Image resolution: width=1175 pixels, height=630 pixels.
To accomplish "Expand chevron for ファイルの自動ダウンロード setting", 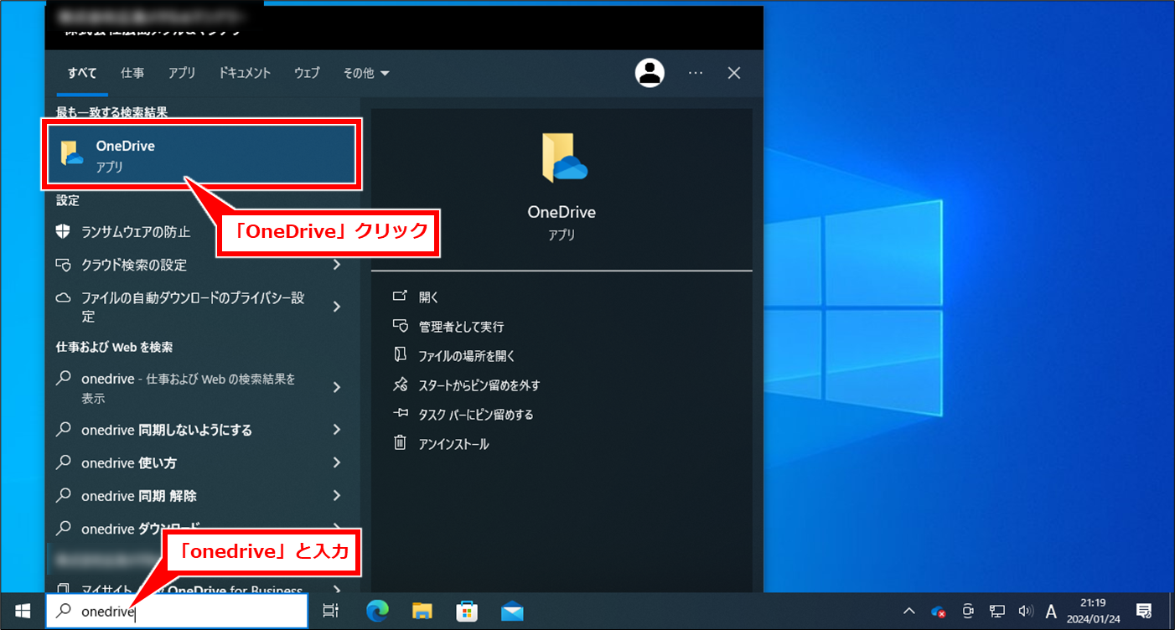I will pos(337,307).
